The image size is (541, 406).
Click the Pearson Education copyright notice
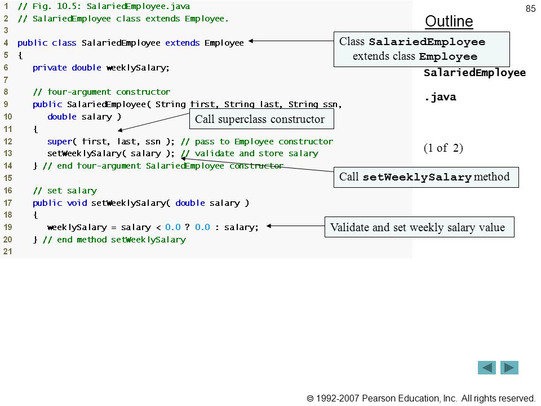(x=420, y=399)
